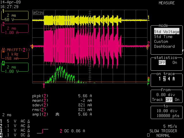Turn statistics On

pyautogui.click(x=175, y=62)
